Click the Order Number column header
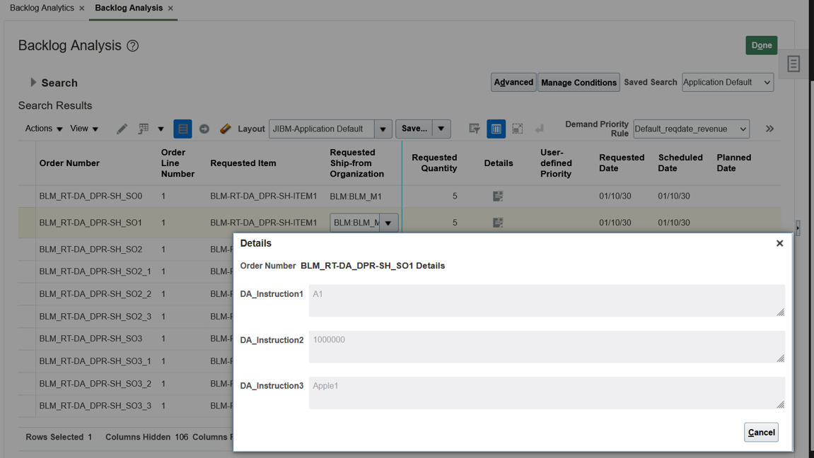814x458 pixels. 69,163
